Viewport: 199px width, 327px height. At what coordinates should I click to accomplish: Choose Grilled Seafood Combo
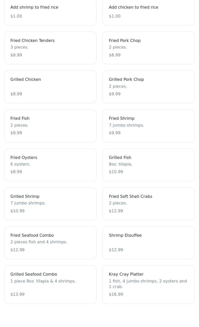point(50,285)
